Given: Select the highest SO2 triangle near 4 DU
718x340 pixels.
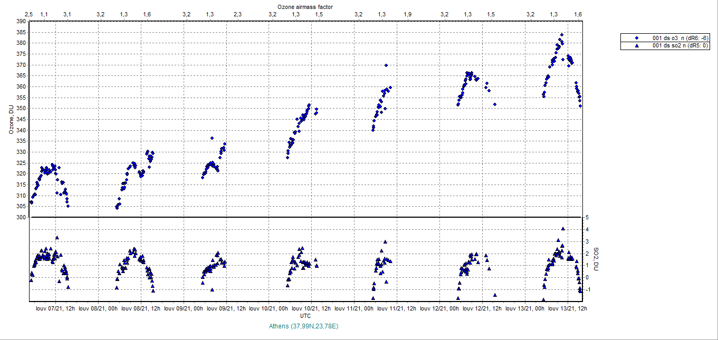Looking at the screenshot, I should pos(563,229).
